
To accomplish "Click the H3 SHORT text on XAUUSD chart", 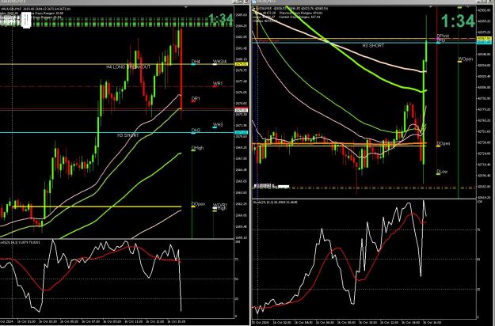I will [x=128, y=135].
